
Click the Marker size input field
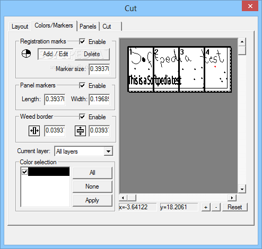[99, 69]
